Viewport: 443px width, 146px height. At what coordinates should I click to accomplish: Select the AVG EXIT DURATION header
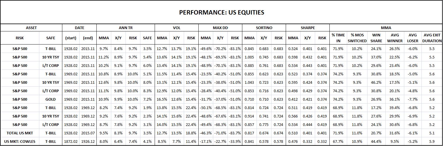coord(432,38)
